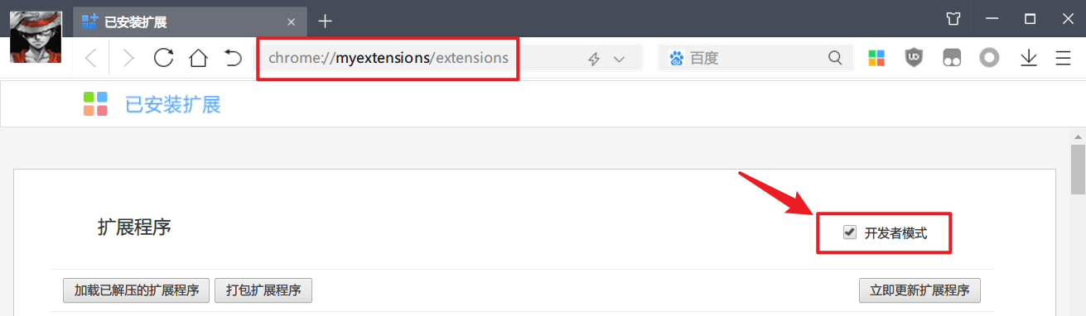Click 立即更新扩展程序 button
The width and height of the screenshot is (1086, 316).
[919, 290]
